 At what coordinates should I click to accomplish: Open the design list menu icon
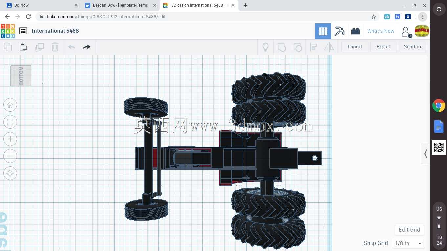coord(23,31)
